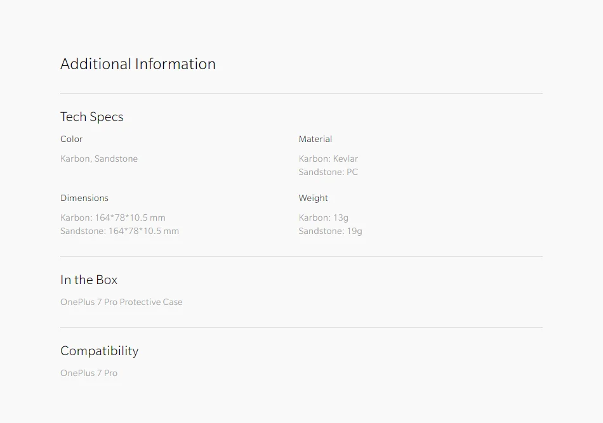
Task: Click divider line below Additional Information
Action: [x=301, y=93]
